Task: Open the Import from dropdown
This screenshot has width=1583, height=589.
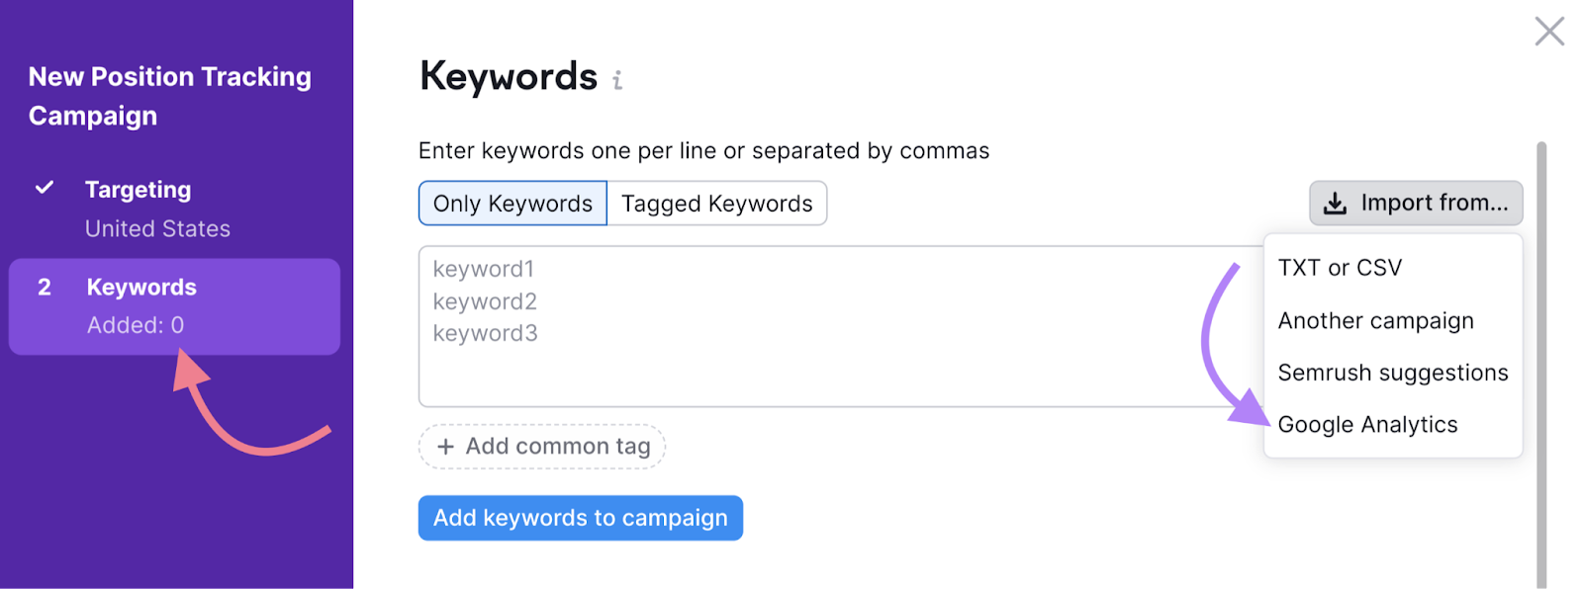Action: (x=1415, y=204)
